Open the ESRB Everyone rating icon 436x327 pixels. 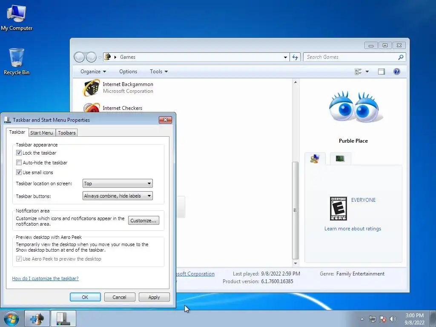(338, 209)
